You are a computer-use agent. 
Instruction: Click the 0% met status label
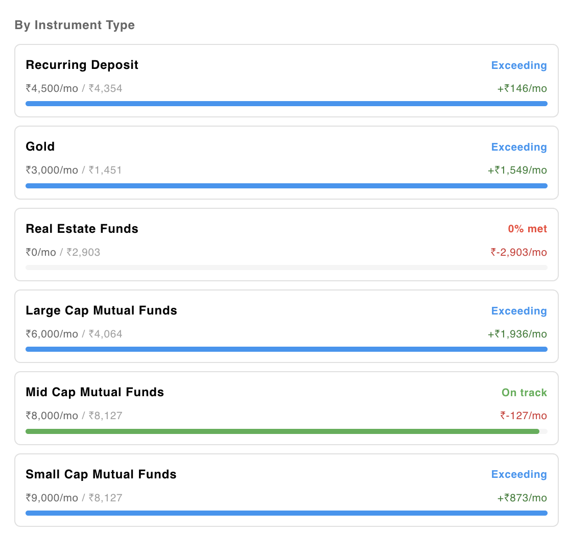coord(528,229)
